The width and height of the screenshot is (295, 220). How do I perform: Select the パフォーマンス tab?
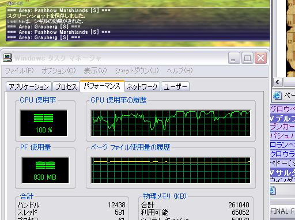coord(102,86)
